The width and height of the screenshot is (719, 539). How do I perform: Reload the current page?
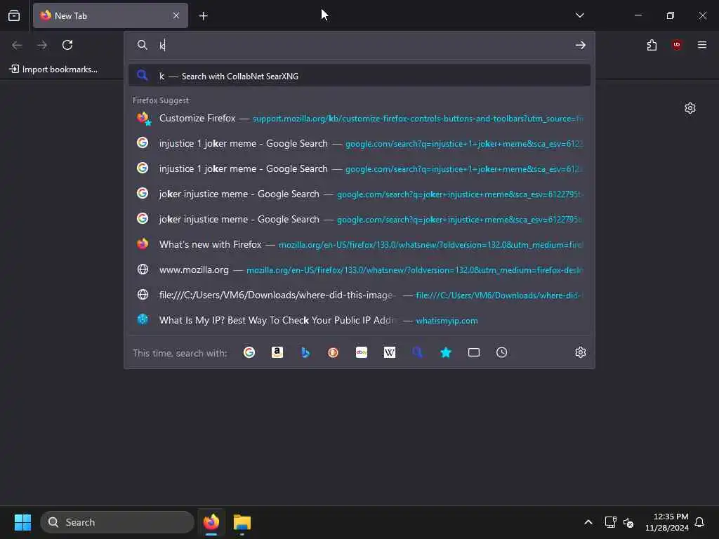(x=67, y=45)
